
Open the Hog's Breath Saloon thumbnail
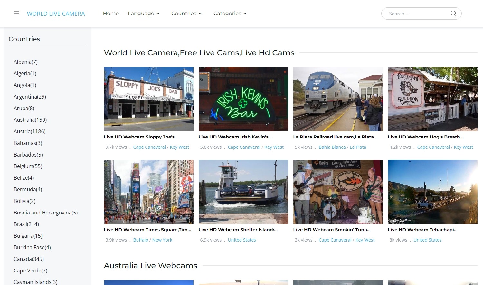(x=432, y=99)
